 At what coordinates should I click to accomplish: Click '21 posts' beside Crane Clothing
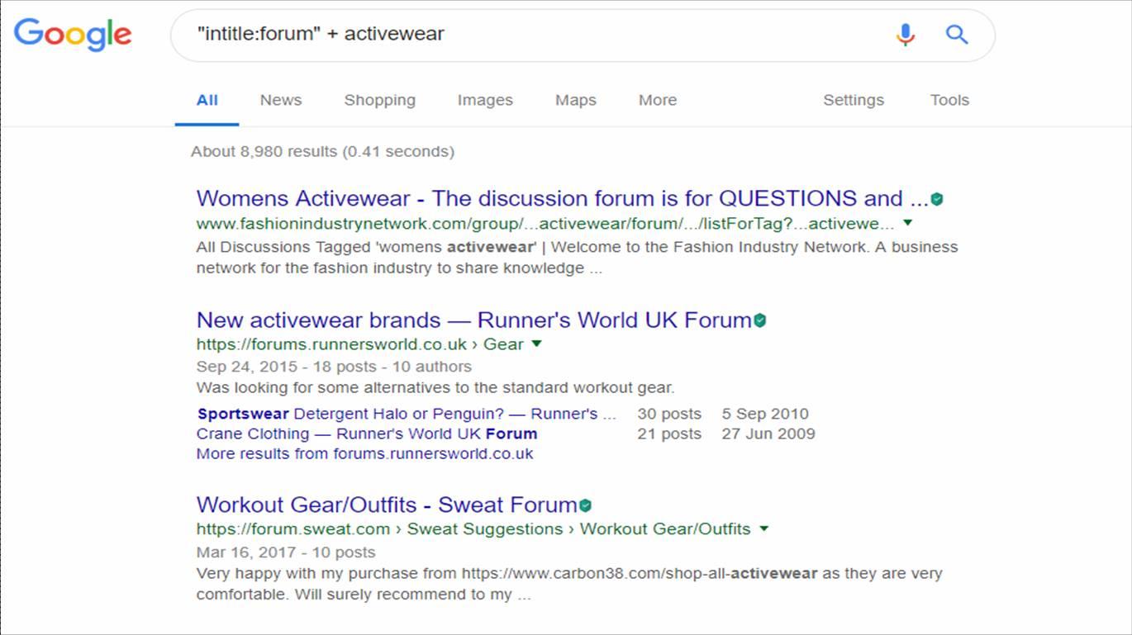pyautogui.click(x=669, y=434)
